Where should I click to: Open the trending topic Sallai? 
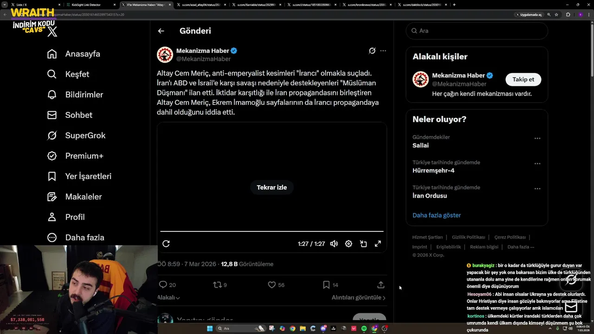click(x=420, y=145)
